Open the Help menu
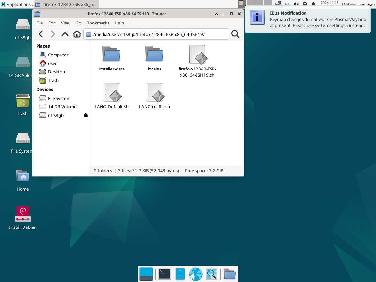Image resolution: width=376 pixels, height=282 pixels. coord(119,23)
